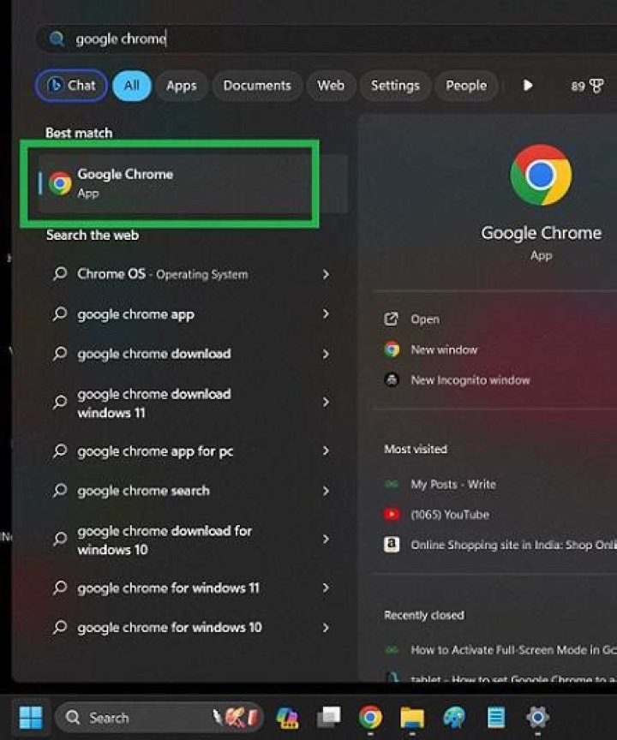Click the large Chrome logo in details pane
This screenshot has height=740, width=617.
[x=541, y=175]
